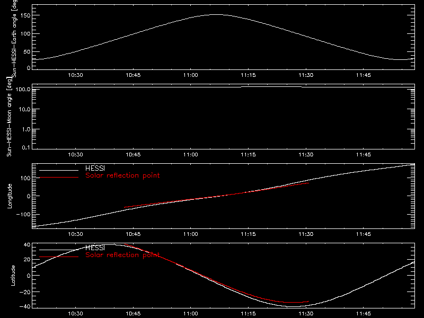Click 10:30 time label under top plot
Screen dimensions: 424x318
pos(75,75)
